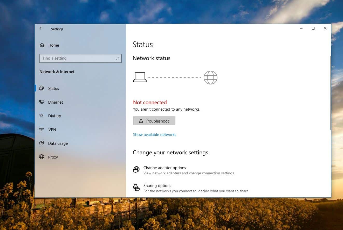This screenshot has height=230, width=343.
Task: Select the Status entry under Network & Internet
Action: [x=53, y=88]
